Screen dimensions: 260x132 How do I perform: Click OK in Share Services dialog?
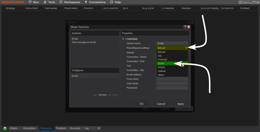pyautogui.click(x=141, y=104)
